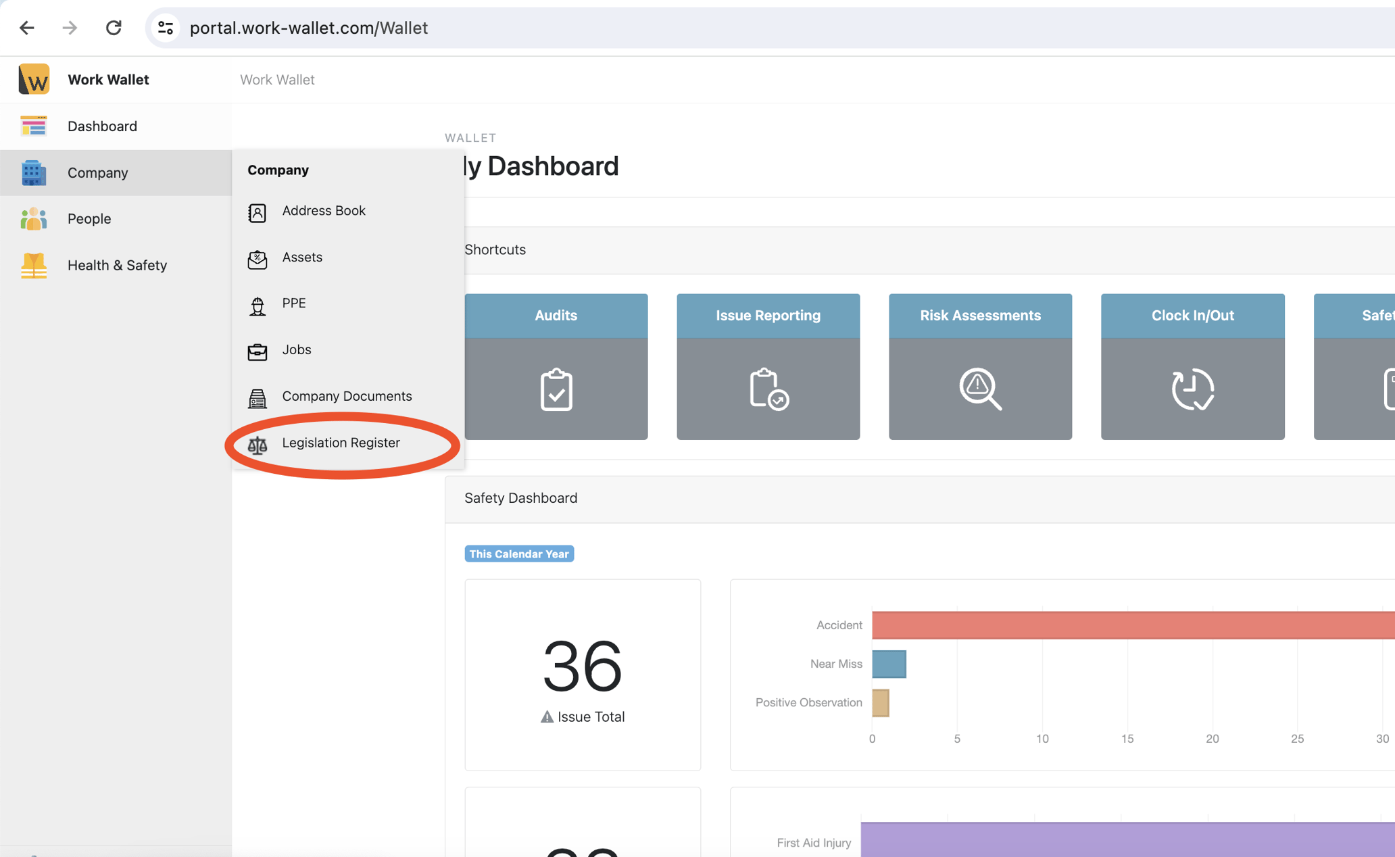The width and height of the screenshot is (1395, 857).
Task: Click Legislation Register scales icon
Action: click(x=257, y=445)
